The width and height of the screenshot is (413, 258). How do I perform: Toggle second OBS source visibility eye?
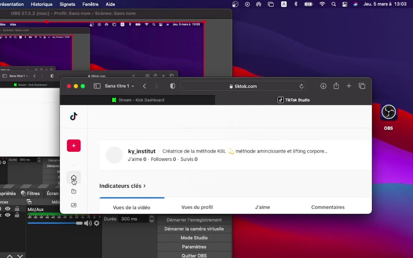tap(8, 215)
